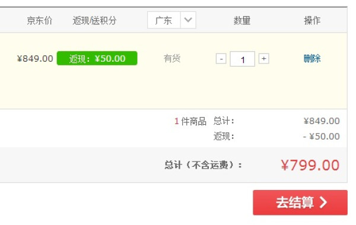Focus the quantity input showing 1

[x=242, y=59]
